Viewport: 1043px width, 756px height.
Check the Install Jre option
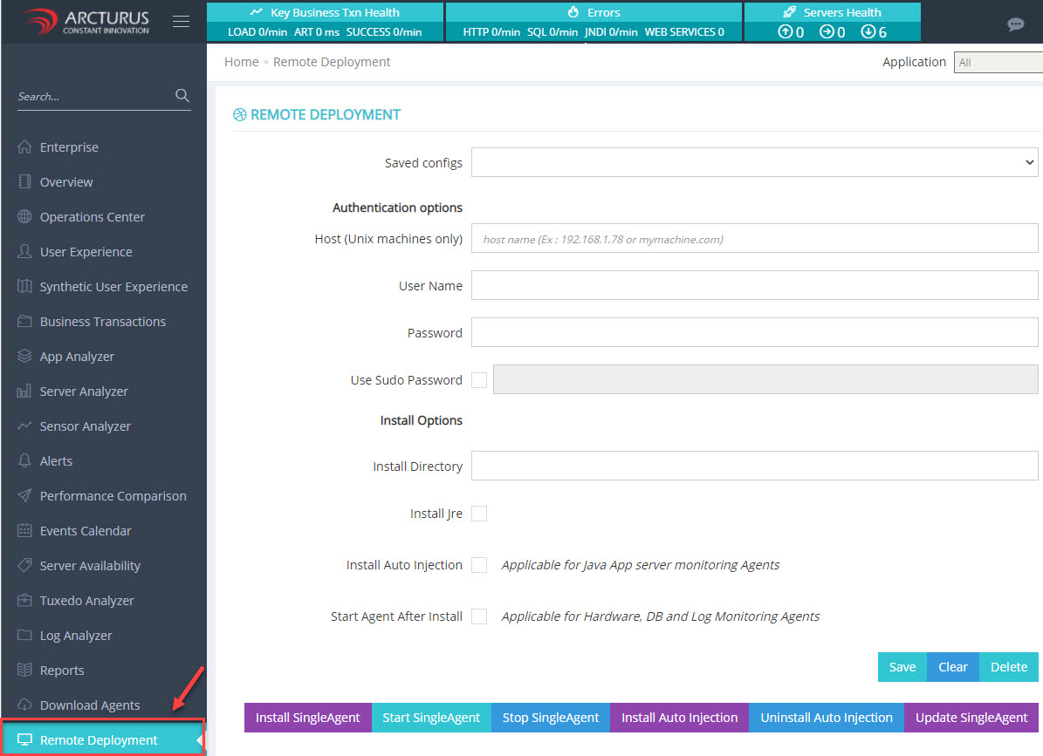[x=478, y=514]
